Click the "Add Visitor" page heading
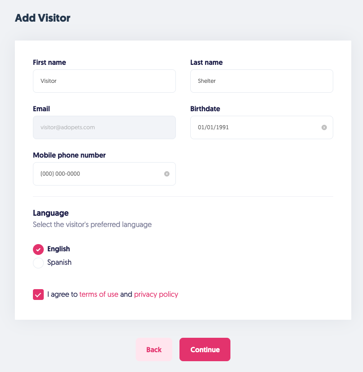363x372 pixels. click(43, 18)
